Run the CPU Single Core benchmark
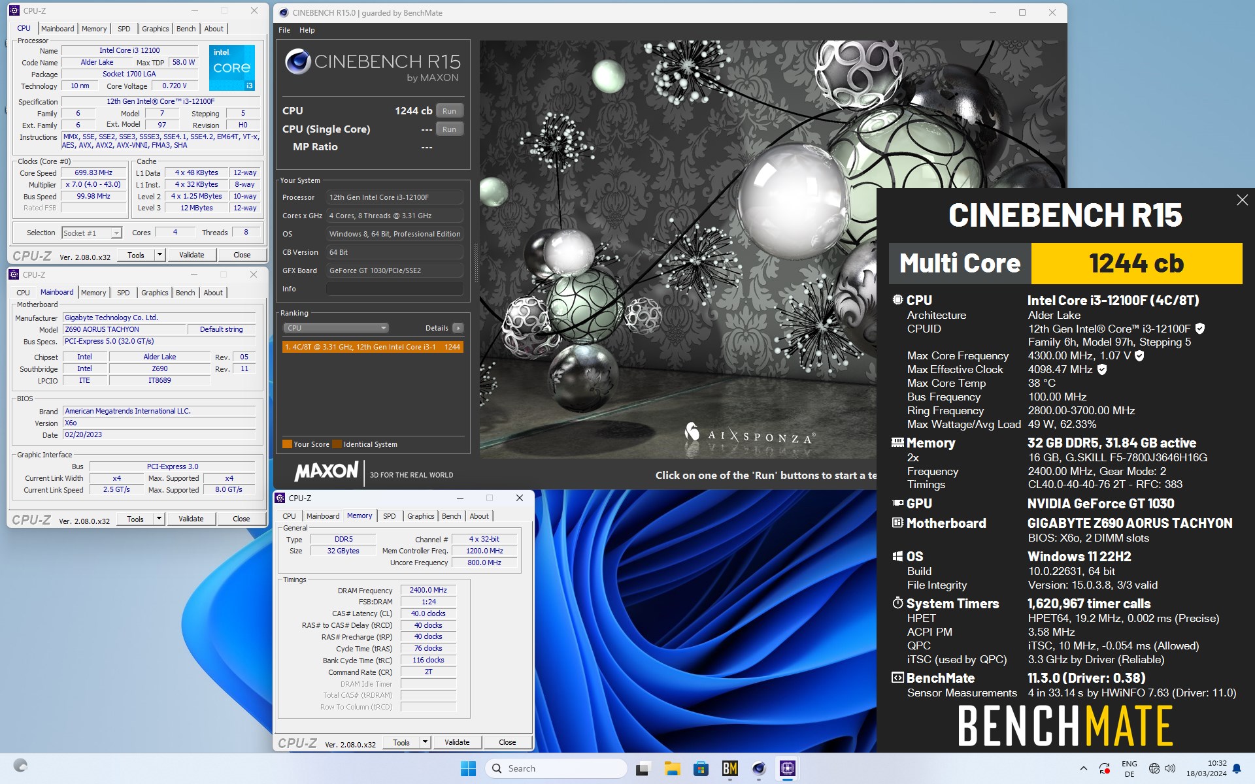Viewport: 1255px width, 784px height. (x=449, y=129)
